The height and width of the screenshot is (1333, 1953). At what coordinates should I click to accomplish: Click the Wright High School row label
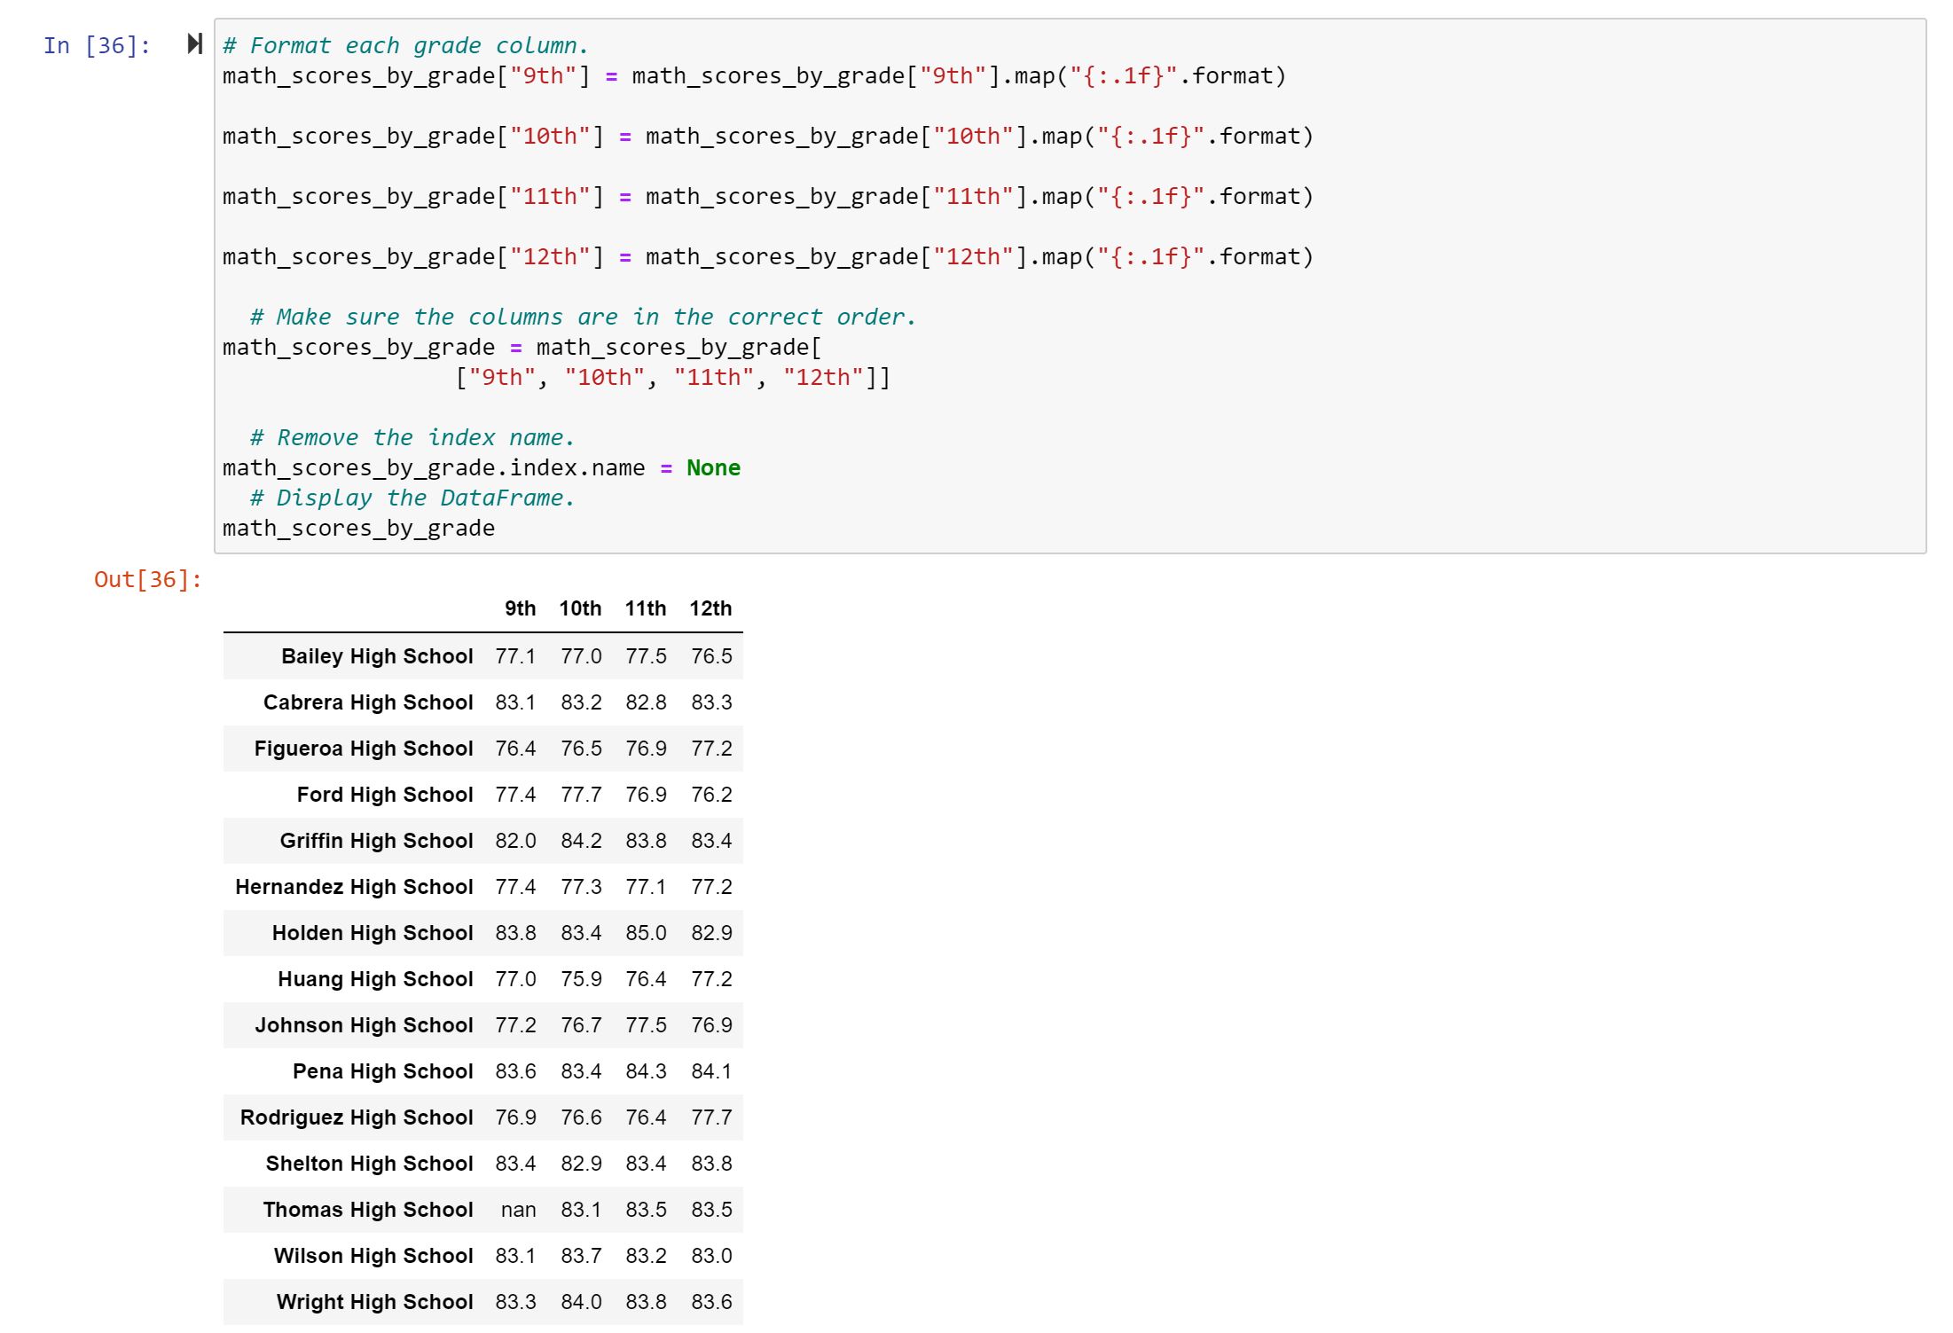click(x=375, y=1301)
